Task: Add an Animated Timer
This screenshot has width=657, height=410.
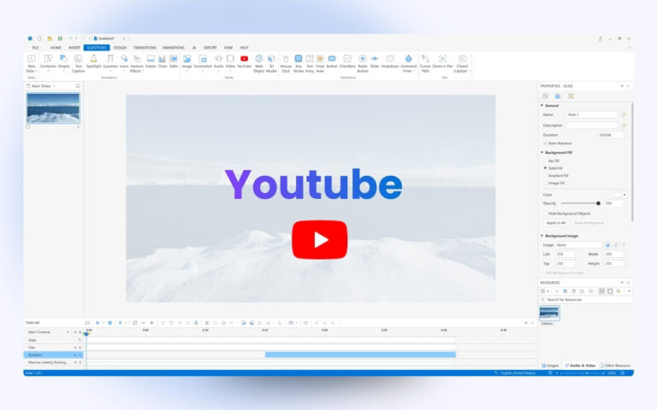Action: pyautogui.click(x=409, y=63)
